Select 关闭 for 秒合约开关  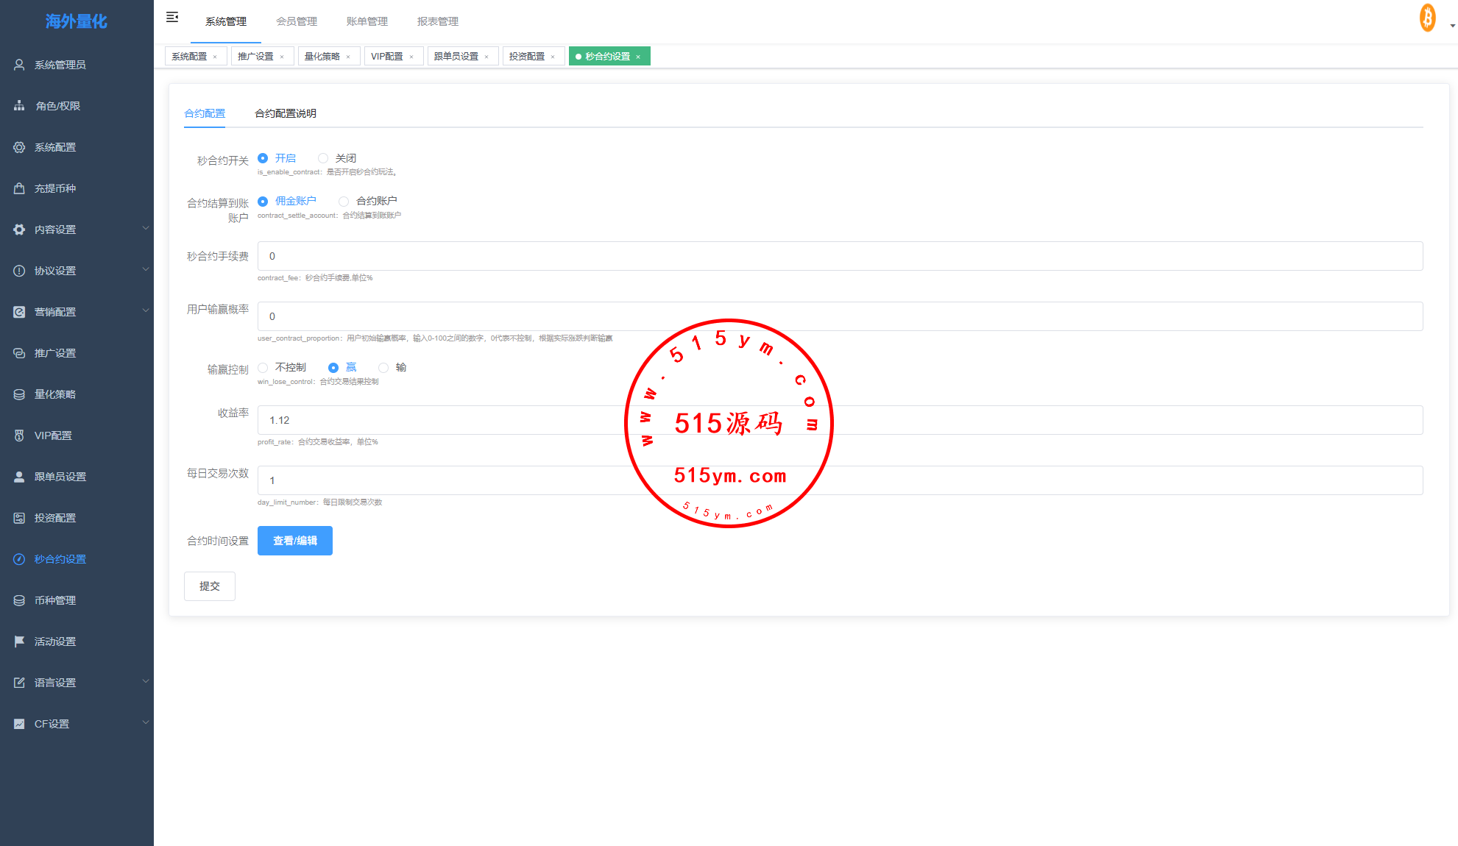pyautogui.click(x=323, y=158)
